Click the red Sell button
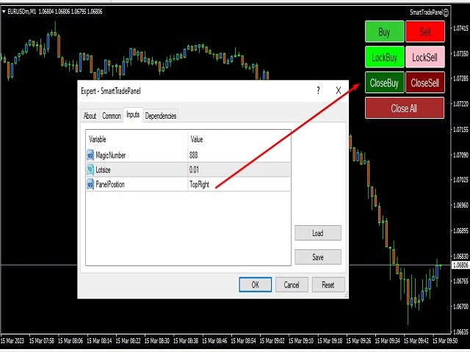Viewport: 470px width, 352px height. [425, 32]
